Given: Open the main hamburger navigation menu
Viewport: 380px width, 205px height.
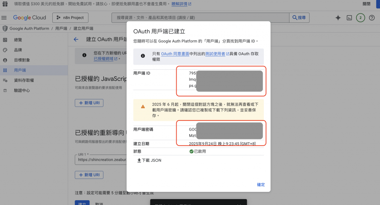Looking at the screenshot, I should pos(4,18).
